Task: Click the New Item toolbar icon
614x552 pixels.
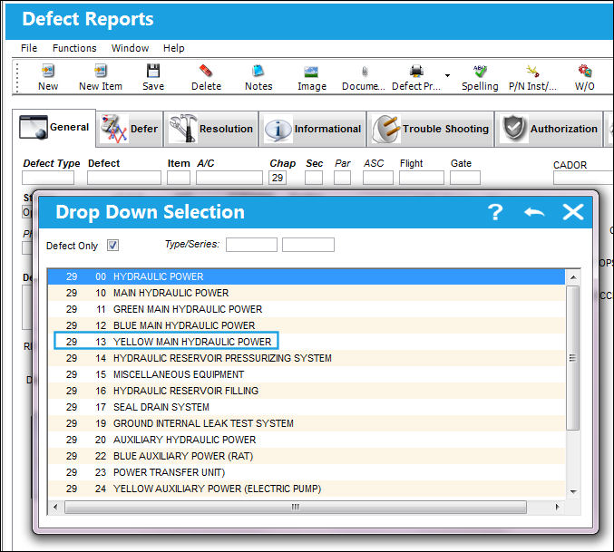Action: [x=101, y=72]
